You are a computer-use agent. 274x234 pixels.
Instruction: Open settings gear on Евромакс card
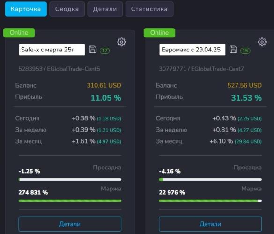(262, 42)
